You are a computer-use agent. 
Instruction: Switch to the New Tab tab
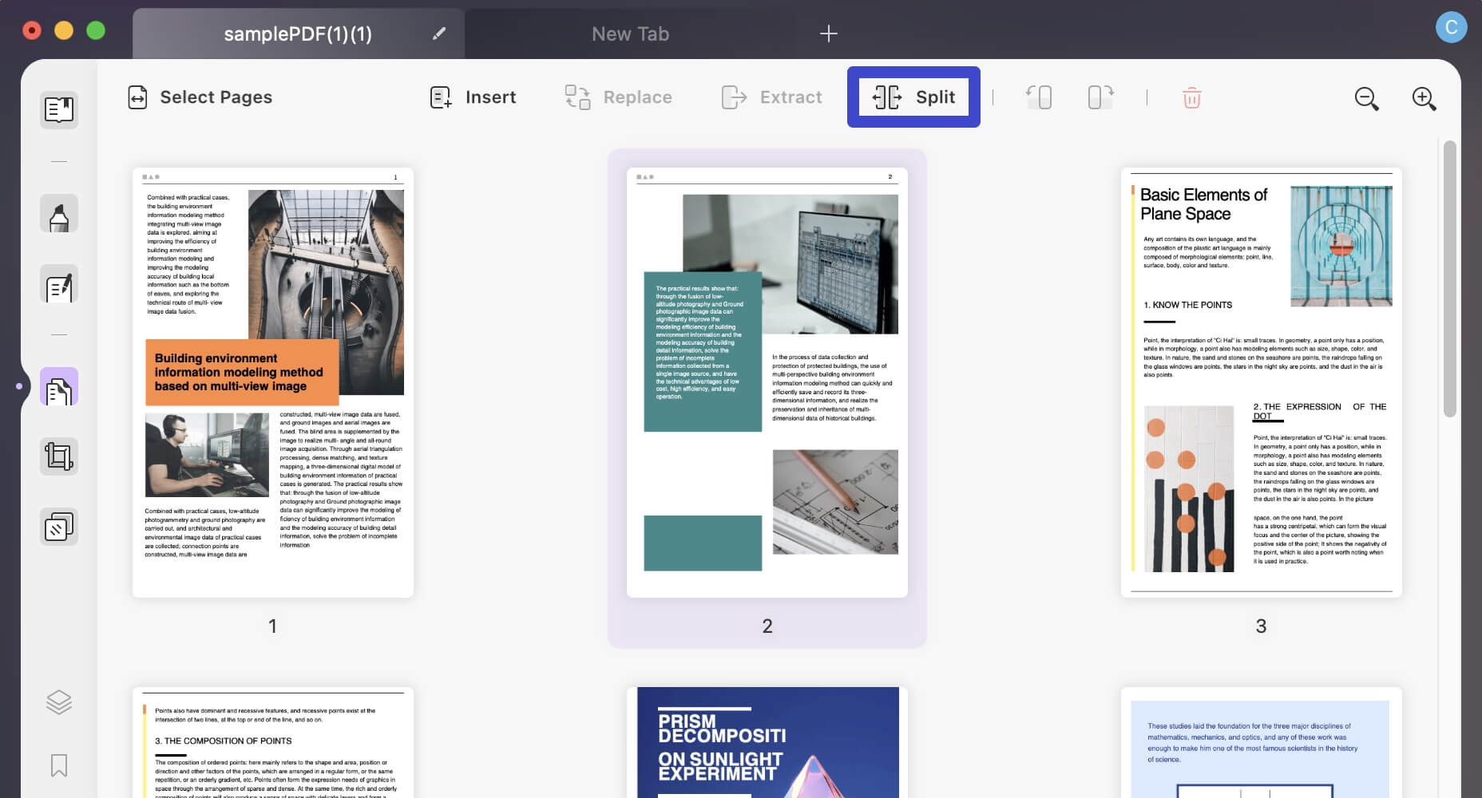coord(630,34)
